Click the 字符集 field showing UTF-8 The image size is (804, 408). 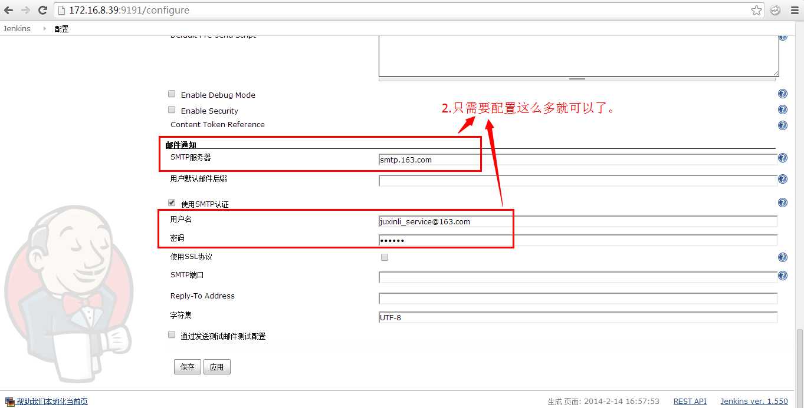pos(578,317)
